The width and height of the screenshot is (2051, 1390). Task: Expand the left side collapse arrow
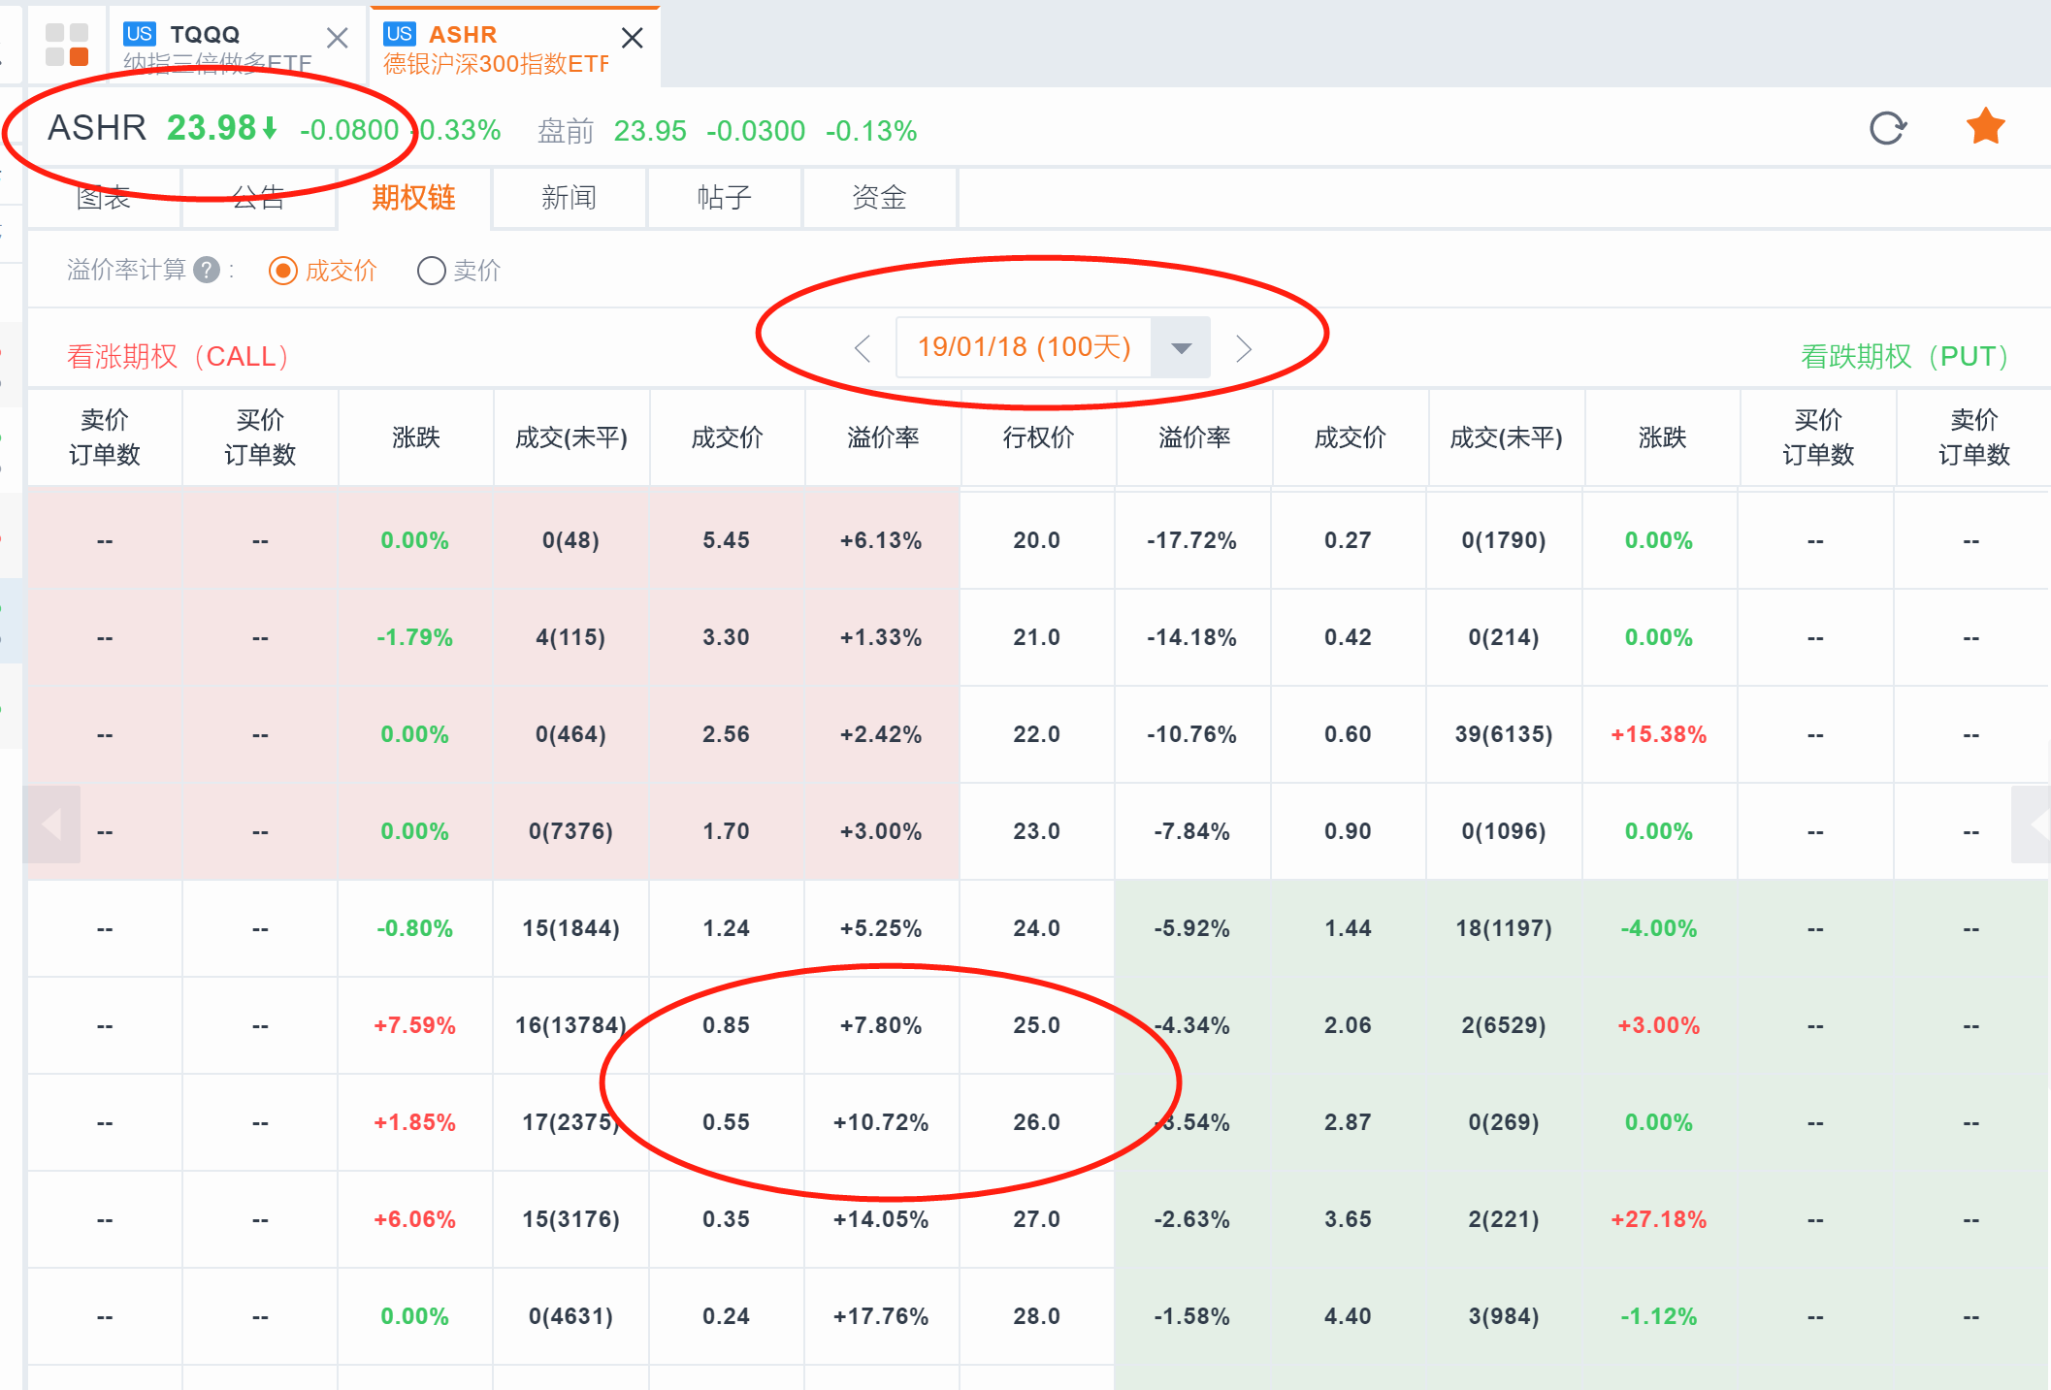pyautogui.click(x=51, y=824)
